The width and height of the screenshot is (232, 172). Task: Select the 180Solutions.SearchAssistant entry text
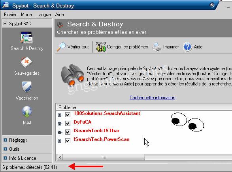[107, 113]
